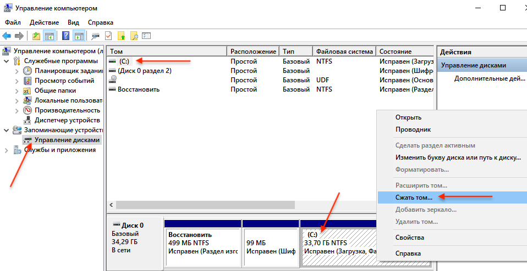The height and width of the screenshot is (271, 527).
Task: Sort by Файловая система column header
Action: (344, 51)
